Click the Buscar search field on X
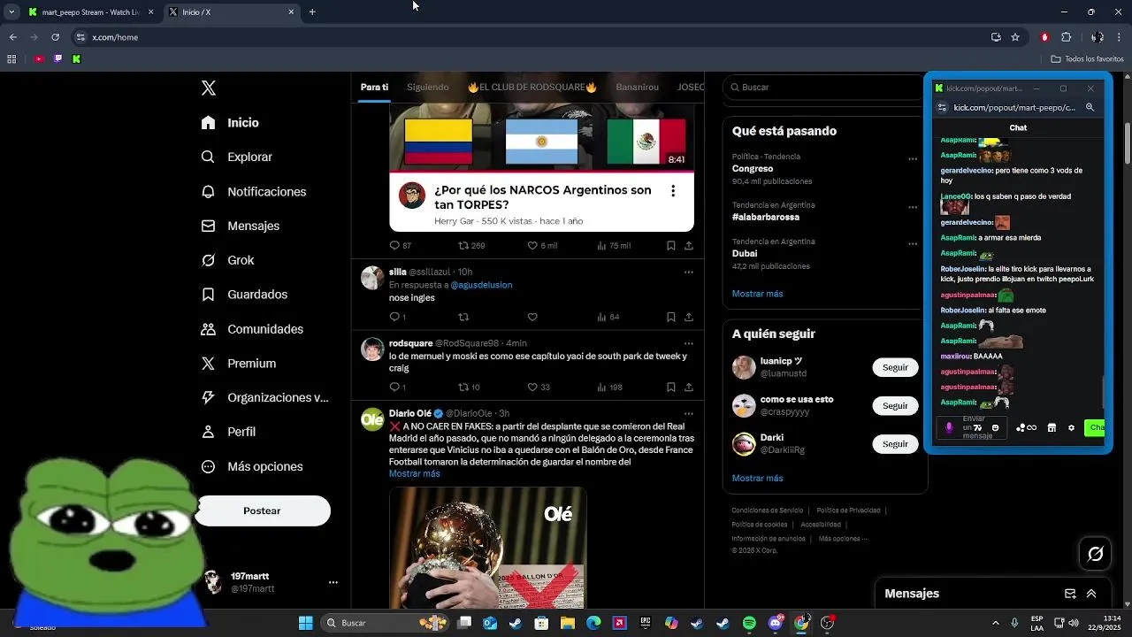Screen dimensions: 1132x637 [x=822, y=88]
